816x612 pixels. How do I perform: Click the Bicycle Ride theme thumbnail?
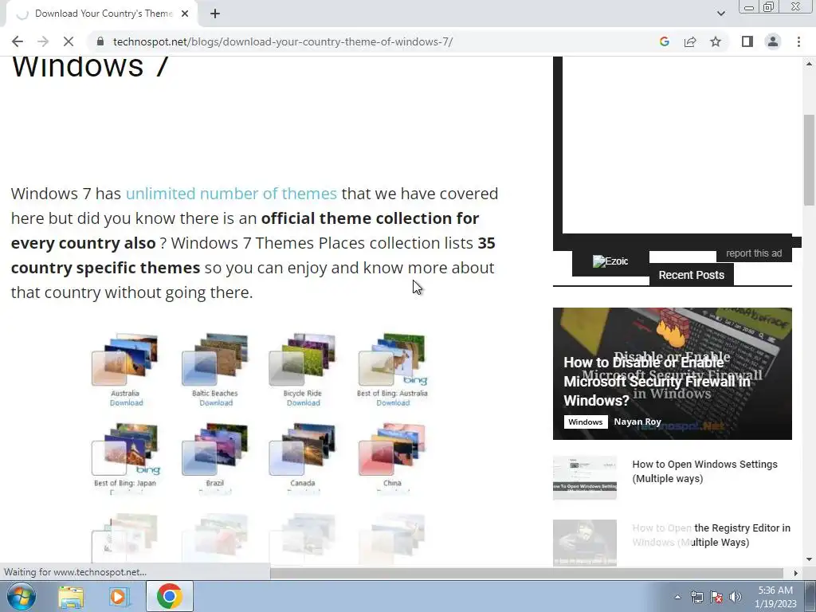(x=302, y=359)
